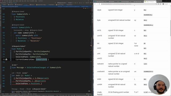Reload the browser page
171x96 pixels.
click(x=99, y=4)
